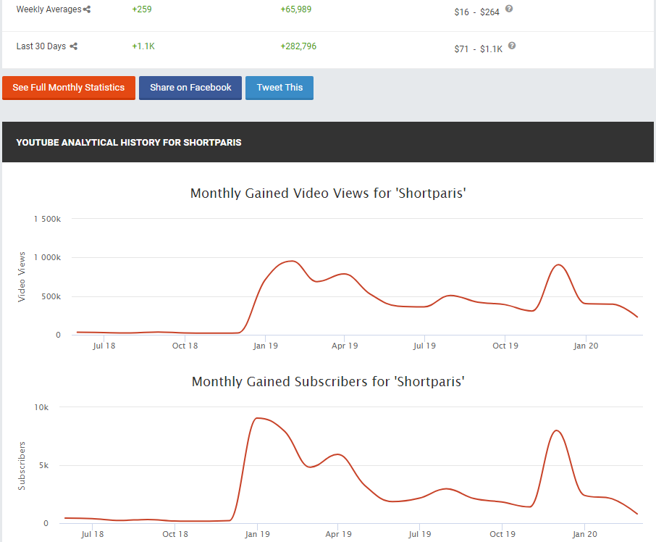The image size is (656, 542).
Task: Open See Full Monthly Statistics
Action: tap(69, 88)
